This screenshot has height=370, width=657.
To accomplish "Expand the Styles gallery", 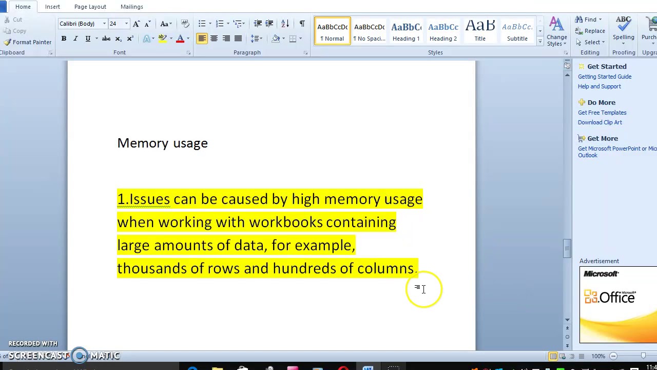I will (x=540, y=42).
